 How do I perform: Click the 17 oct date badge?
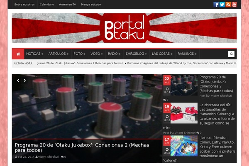(x=167, y=141)
